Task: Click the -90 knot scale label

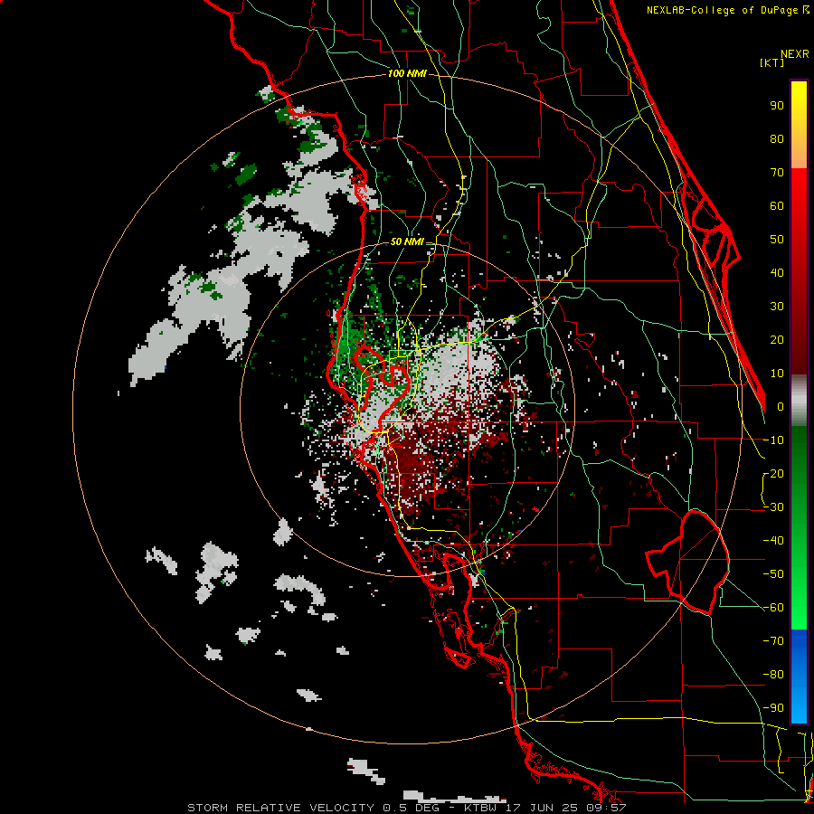Action: click(773, 708)
